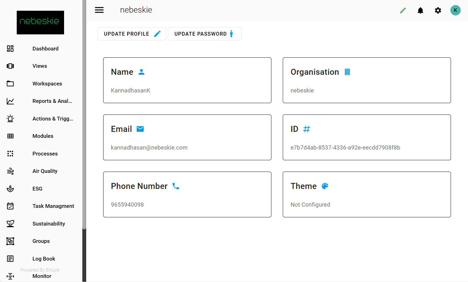This screenshot has width=468, height=282.
Task: Select the Air Quality wind icon
Action: click(10, 171)
